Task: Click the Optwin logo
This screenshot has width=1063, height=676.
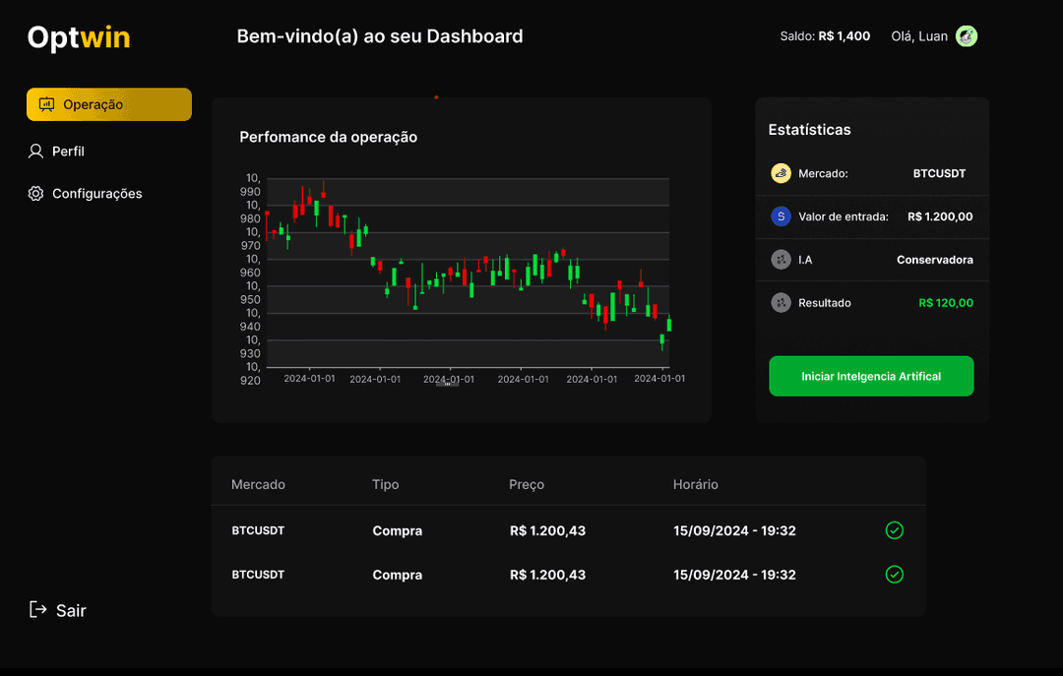Action: (79, 37)
